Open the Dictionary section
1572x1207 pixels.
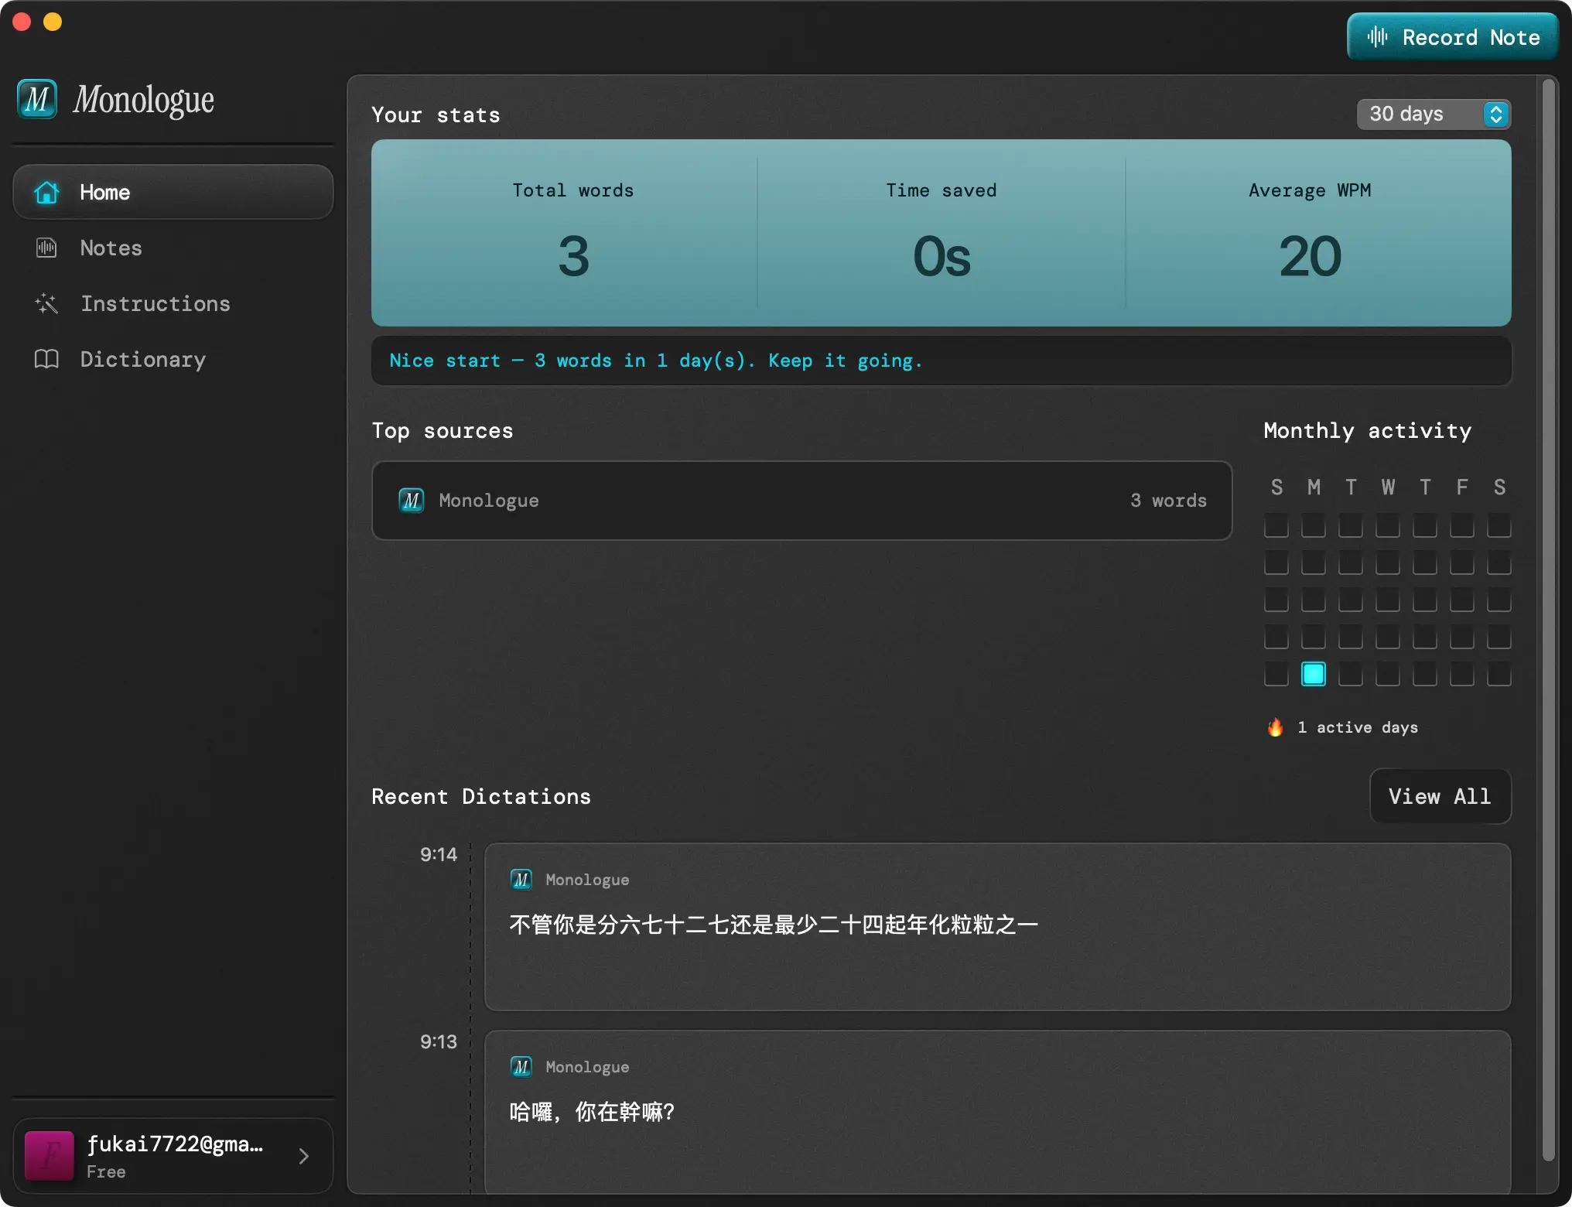[173, 359]
